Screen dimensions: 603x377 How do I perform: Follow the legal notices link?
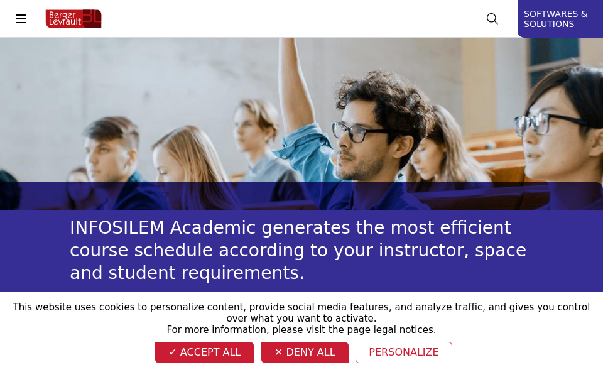tap(403, 330)
